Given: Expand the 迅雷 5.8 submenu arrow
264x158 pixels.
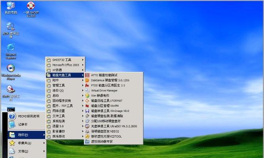Looking at the screenshot, I should [83, 126].
